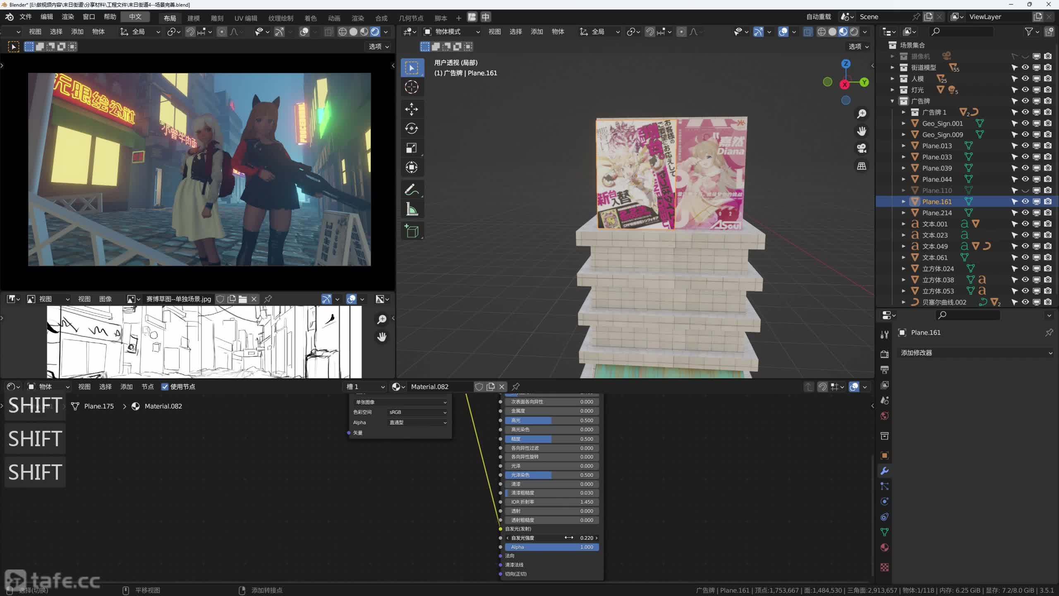Toggle X-ray mode in right viewport header

[807, 32]
